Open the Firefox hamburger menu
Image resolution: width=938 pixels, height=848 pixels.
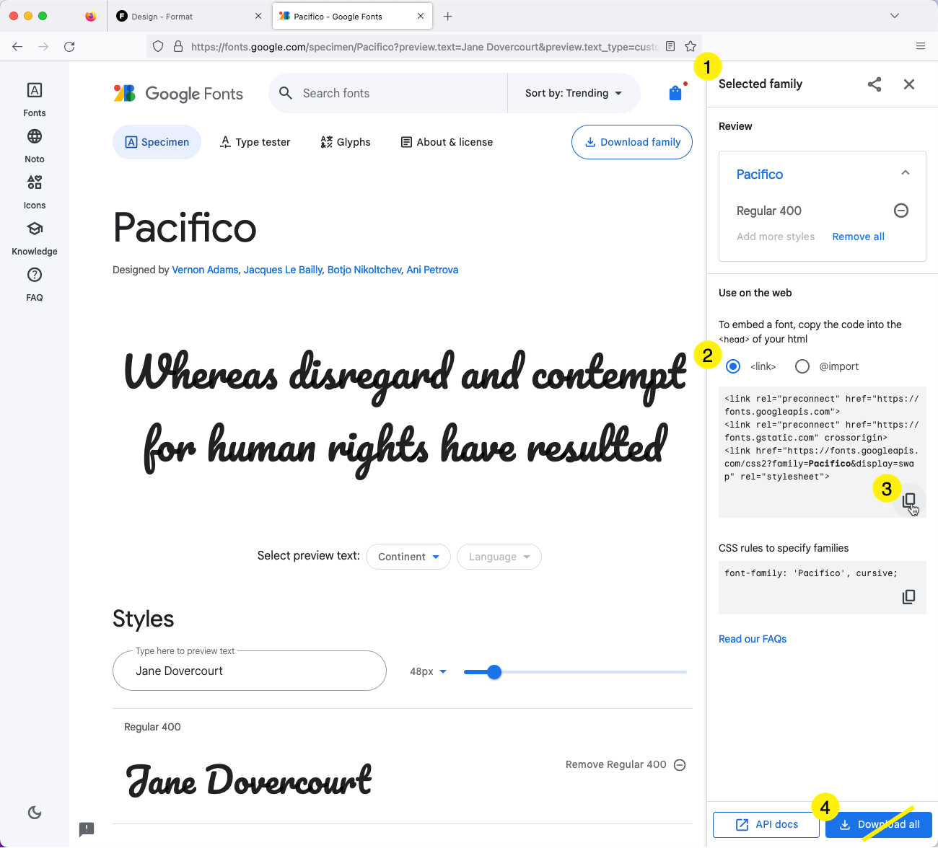(921, 46)
